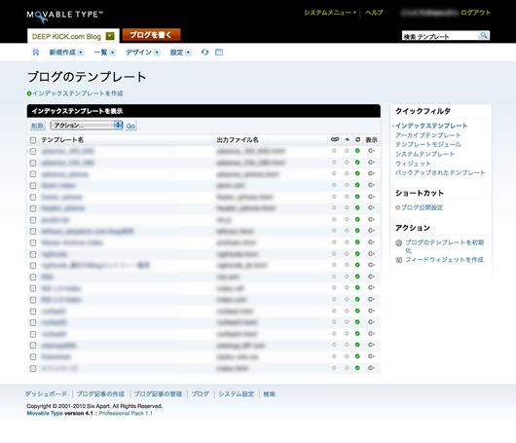Screen dimensions: 516x443
Task: Click view icon in the rss.xml row
Action: point(371,277)
